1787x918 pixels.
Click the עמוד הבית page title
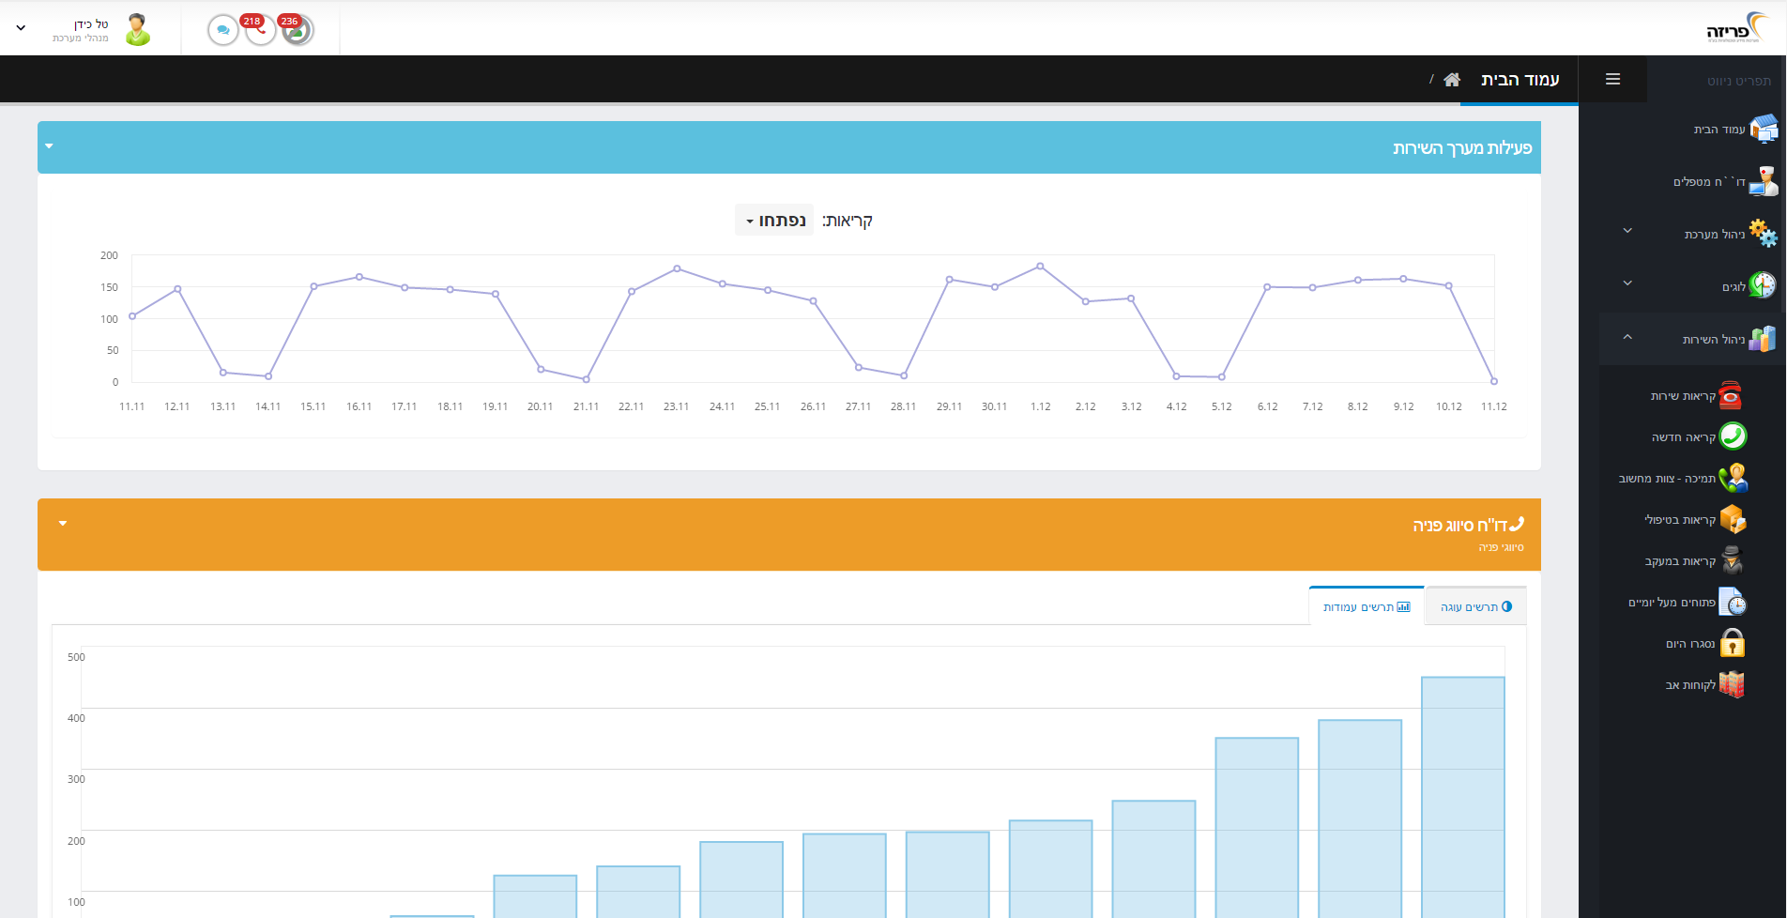point(1520,80)
